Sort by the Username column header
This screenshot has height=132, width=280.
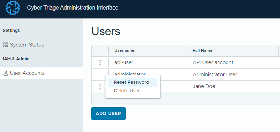click(x=124, y=50)
